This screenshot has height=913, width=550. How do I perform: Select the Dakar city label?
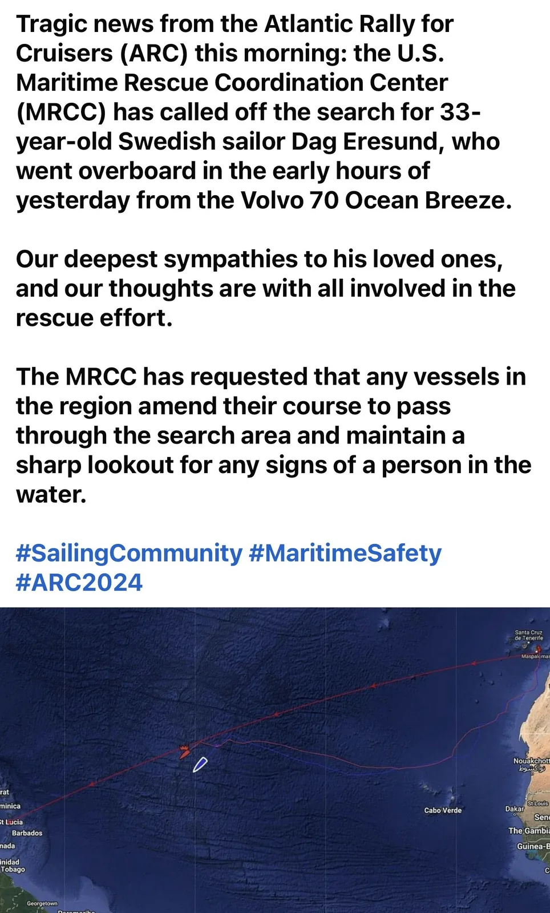[514, 809]
